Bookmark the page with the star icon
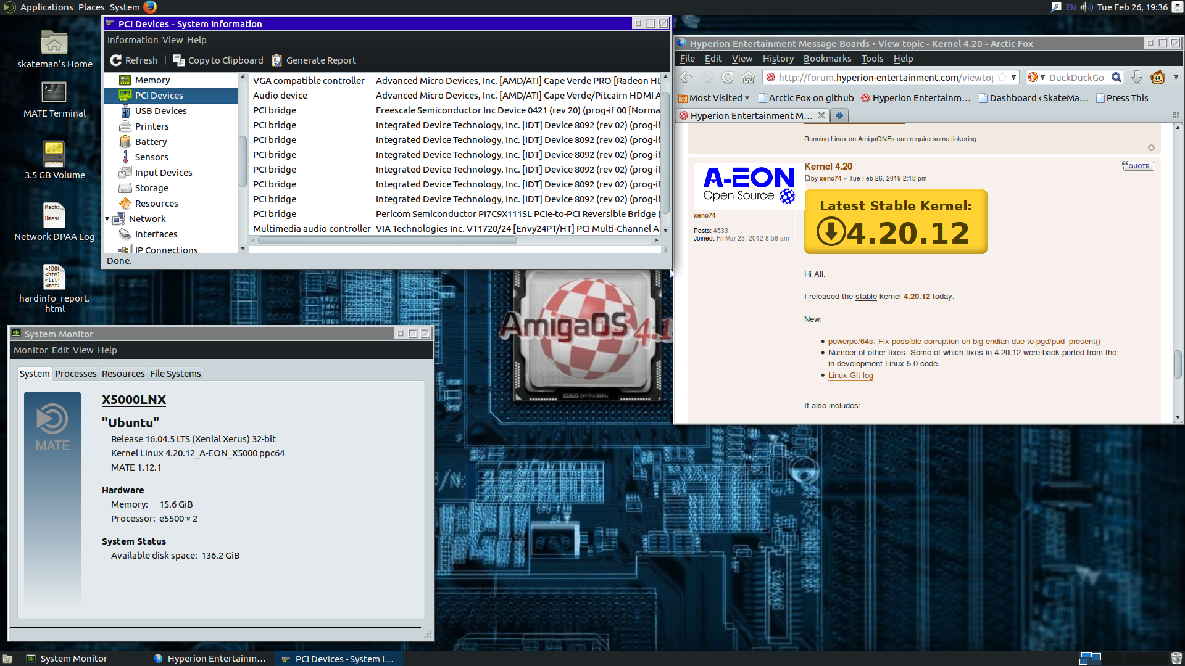1185x666 pixels. [1002, 77]
